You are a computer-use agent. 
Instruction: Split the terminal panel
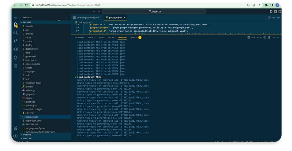(x=265, y=37)
